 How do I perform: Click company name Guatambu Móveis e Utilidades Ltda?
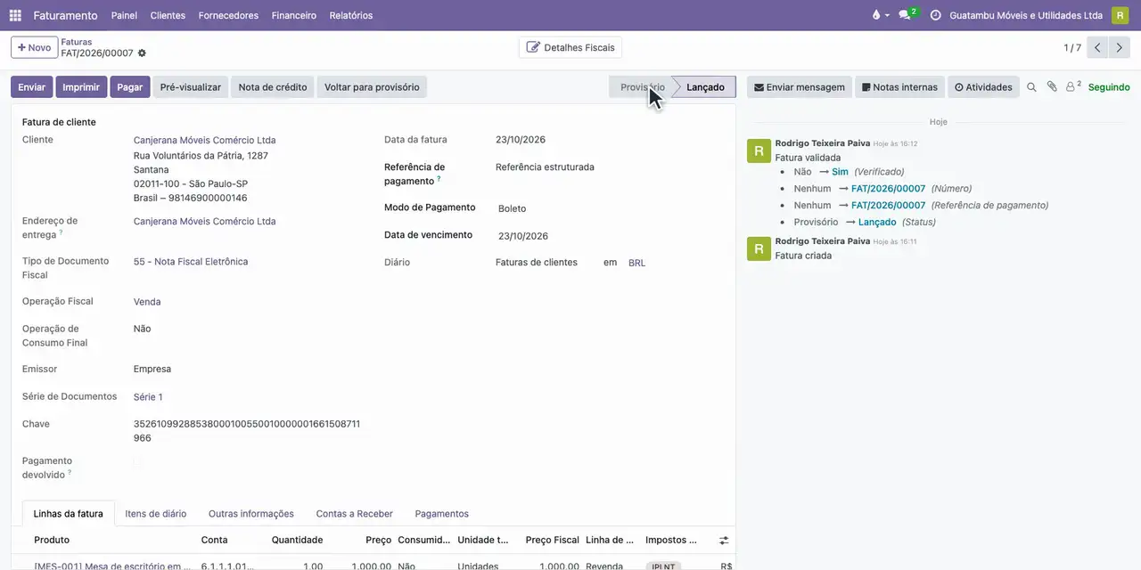coord(1026,15)
